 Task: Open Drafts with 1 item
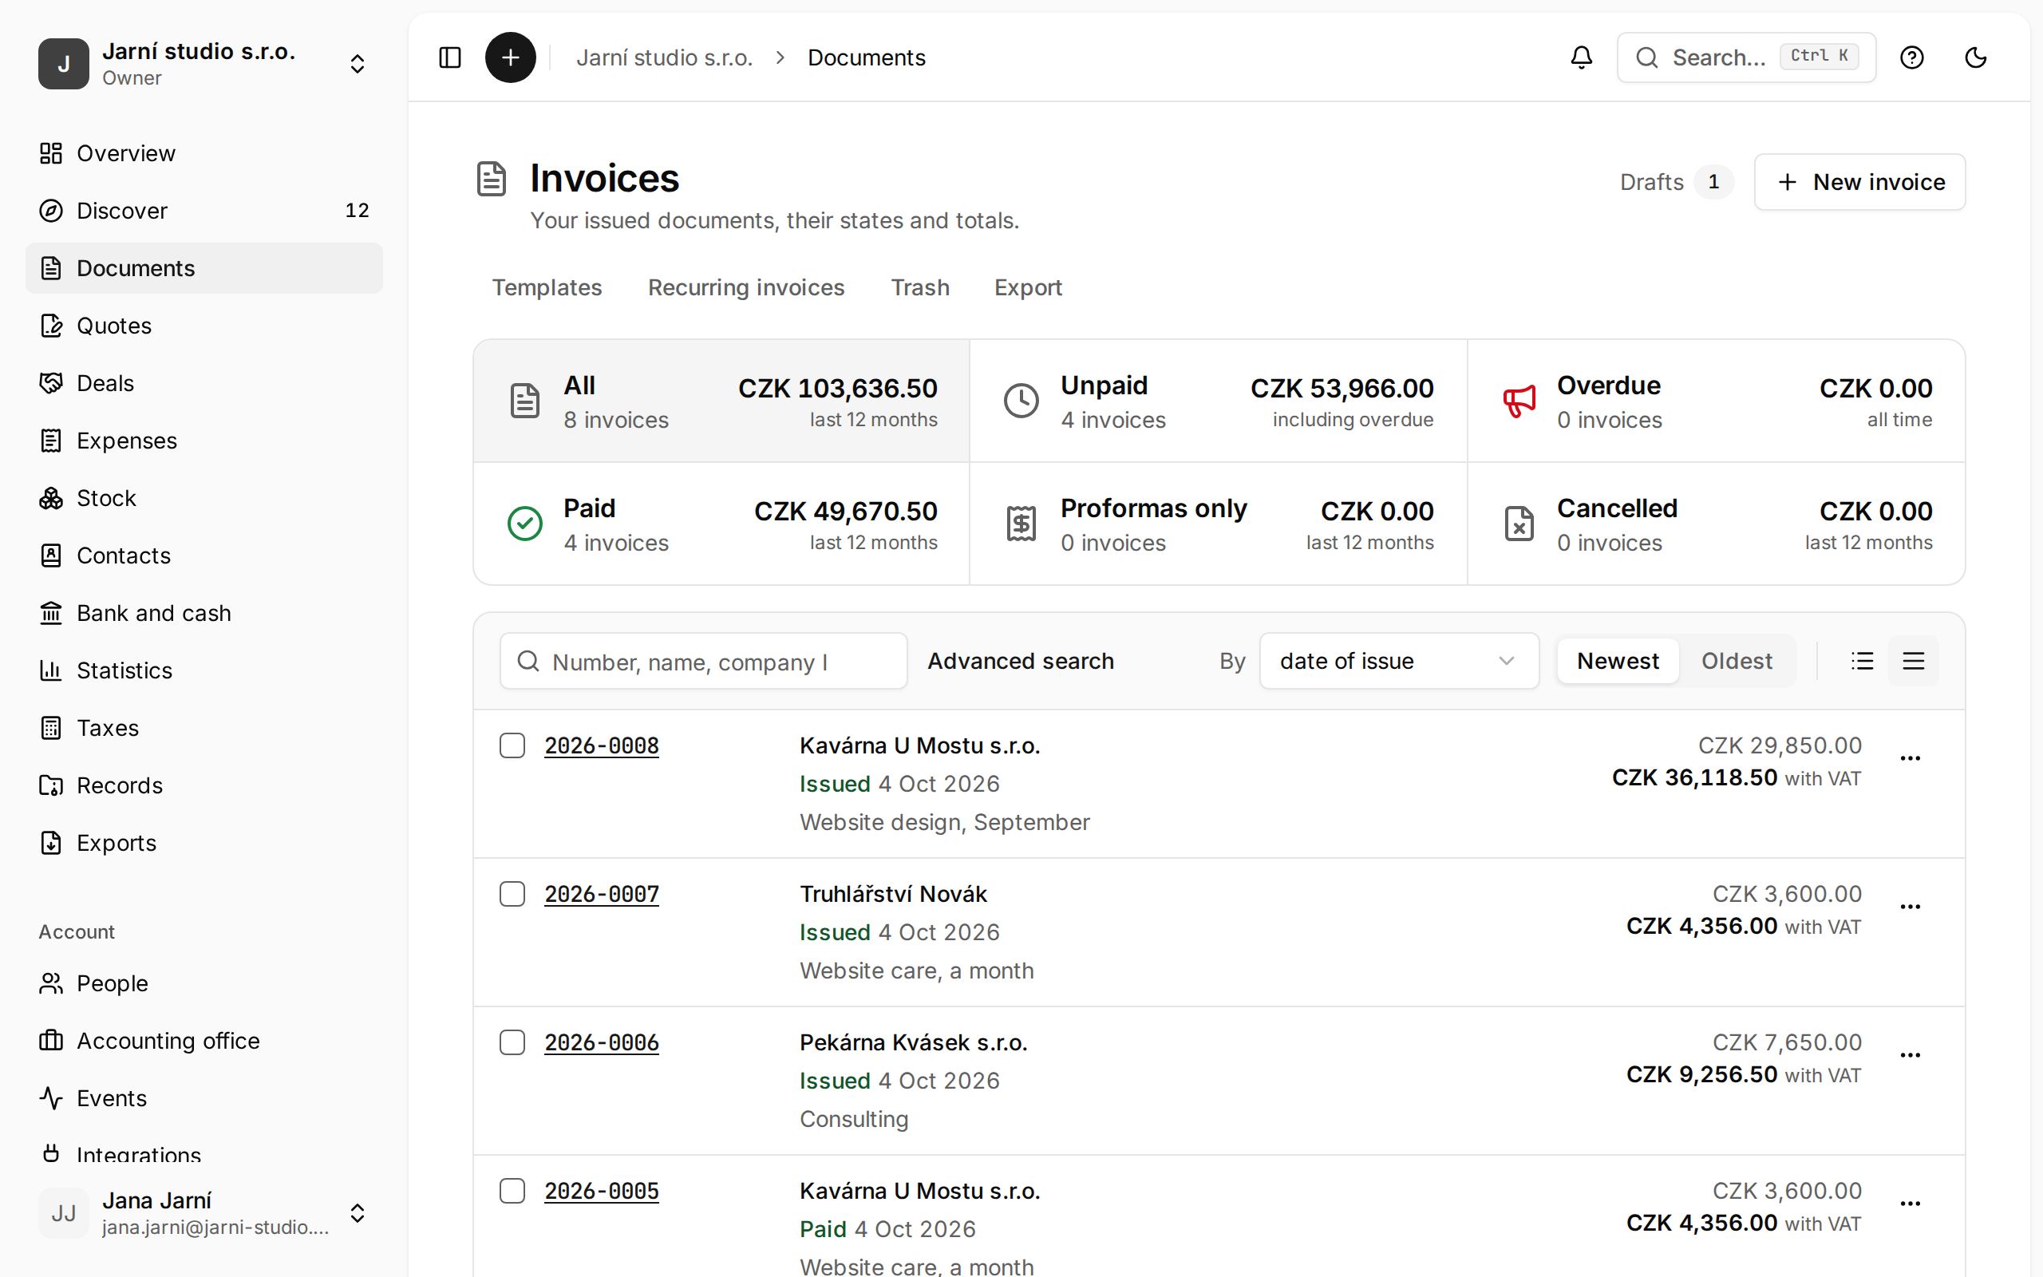coord(1677,183)
